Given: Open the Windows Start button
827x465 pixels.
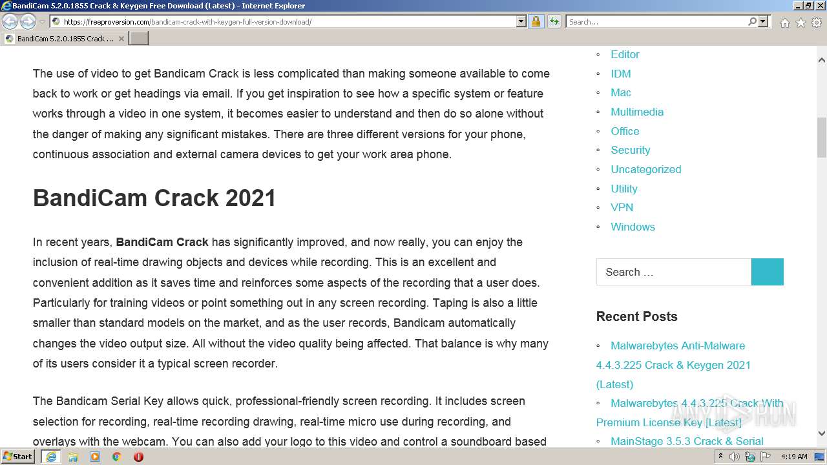Looking at the screenshot, I should 18,457.
